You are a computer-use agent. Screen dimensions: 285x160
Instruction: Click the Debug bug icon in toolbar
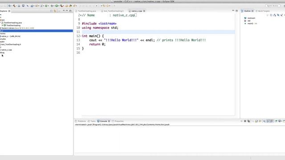click(52, 6)
